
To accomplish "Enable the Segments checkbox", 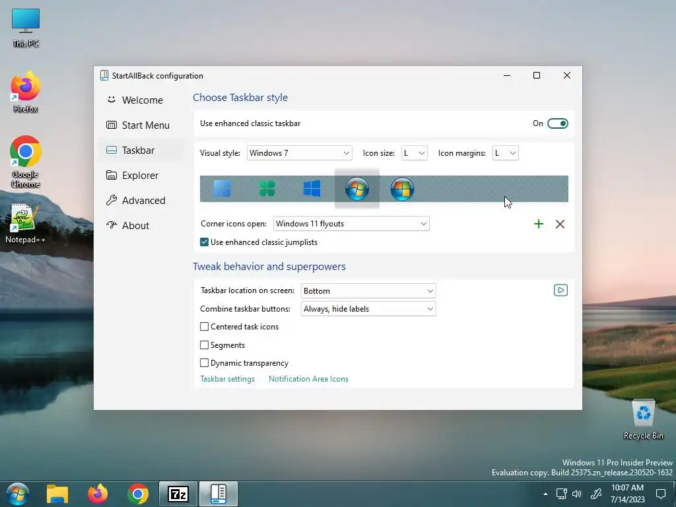I will 205,345.
